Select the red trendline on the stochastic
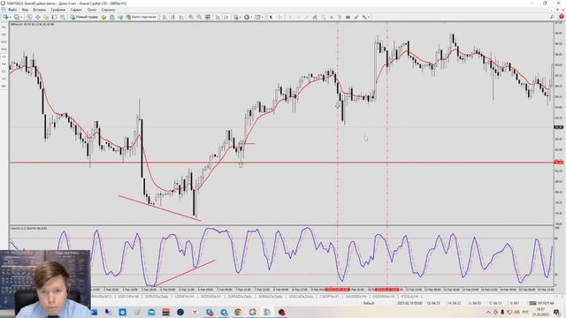 [185, 273]
